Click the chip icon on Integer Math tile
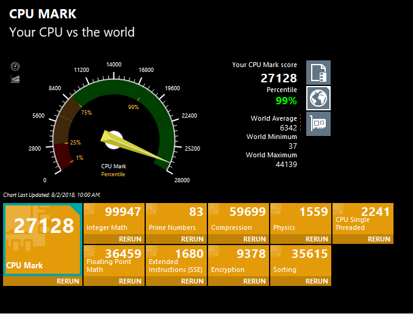 coord(90,209)
